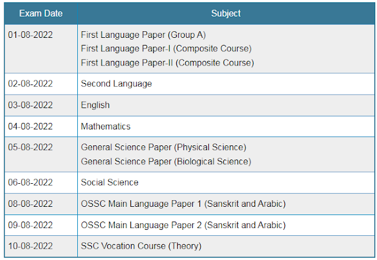Click the Second Language subject cell

226,84
